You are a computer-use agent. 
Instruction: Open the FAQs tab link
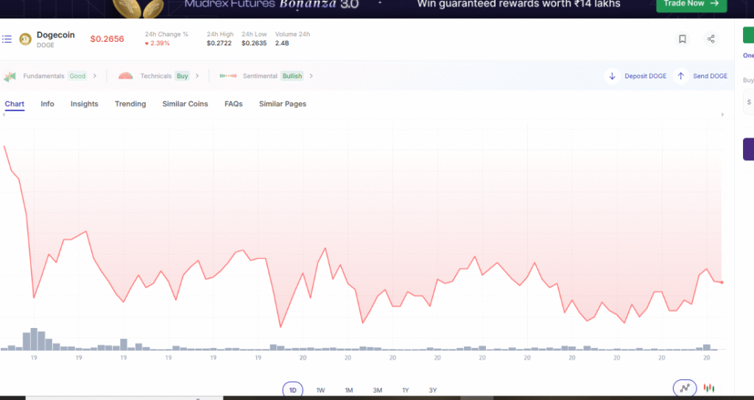pos(233,104)
